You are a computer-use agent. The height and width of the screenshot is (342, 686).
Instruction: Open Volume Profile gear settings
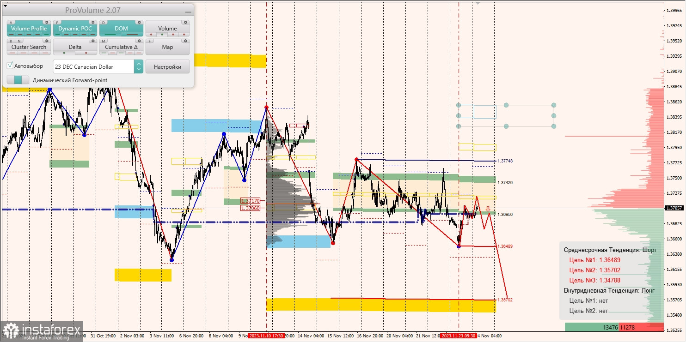(46, 22)
